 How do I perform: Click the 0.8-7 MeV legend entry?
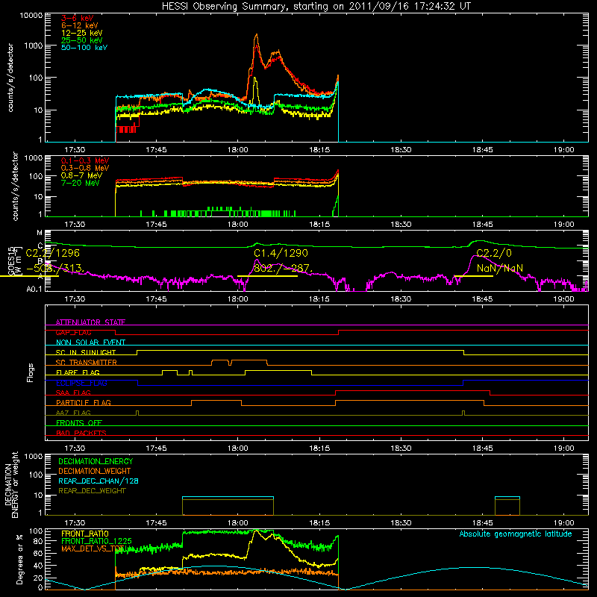point(82,175)
